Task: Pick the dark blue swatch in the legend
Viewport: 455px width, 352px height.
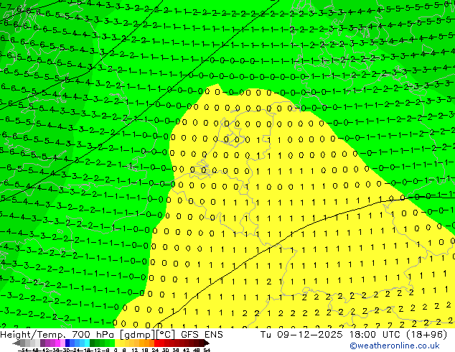Action: 67,343
